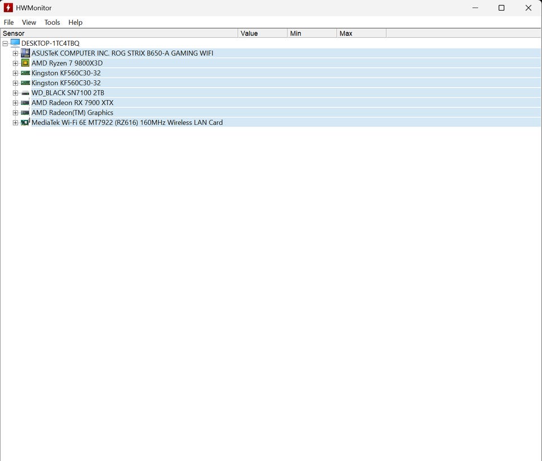Open the Help menu
Screen dimensions: 542x461
click(75, 23)
